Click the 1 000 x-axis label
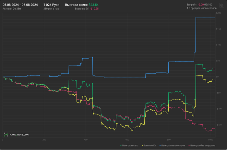The height and width of the screenshot is (150, 227). pos(210,140)
